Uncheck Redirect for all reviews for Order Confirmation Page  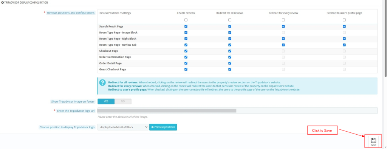point(230,57)
